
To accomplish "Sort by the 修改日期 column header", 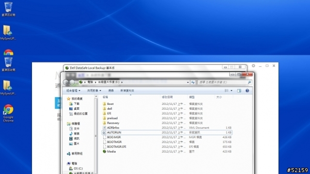I will pyautogui.click(x=167, y=97).
